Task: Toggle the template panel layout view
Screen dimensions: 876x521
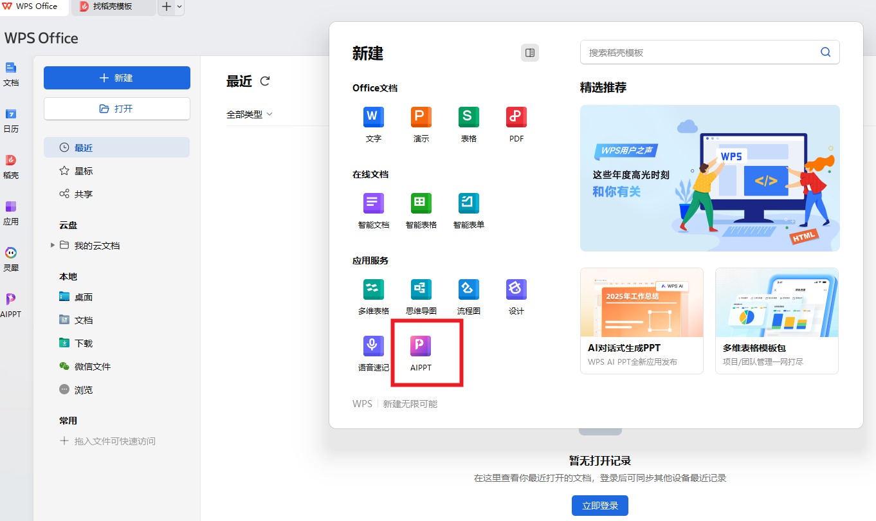Action: tap(529, 53)
